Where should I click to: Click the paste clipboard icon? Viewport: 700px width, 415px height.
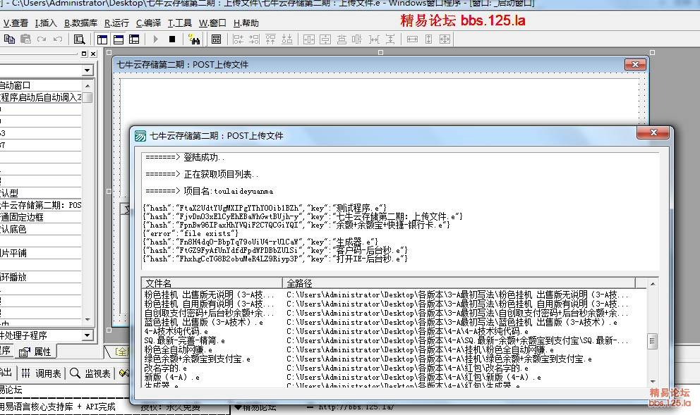pos(25,39)
